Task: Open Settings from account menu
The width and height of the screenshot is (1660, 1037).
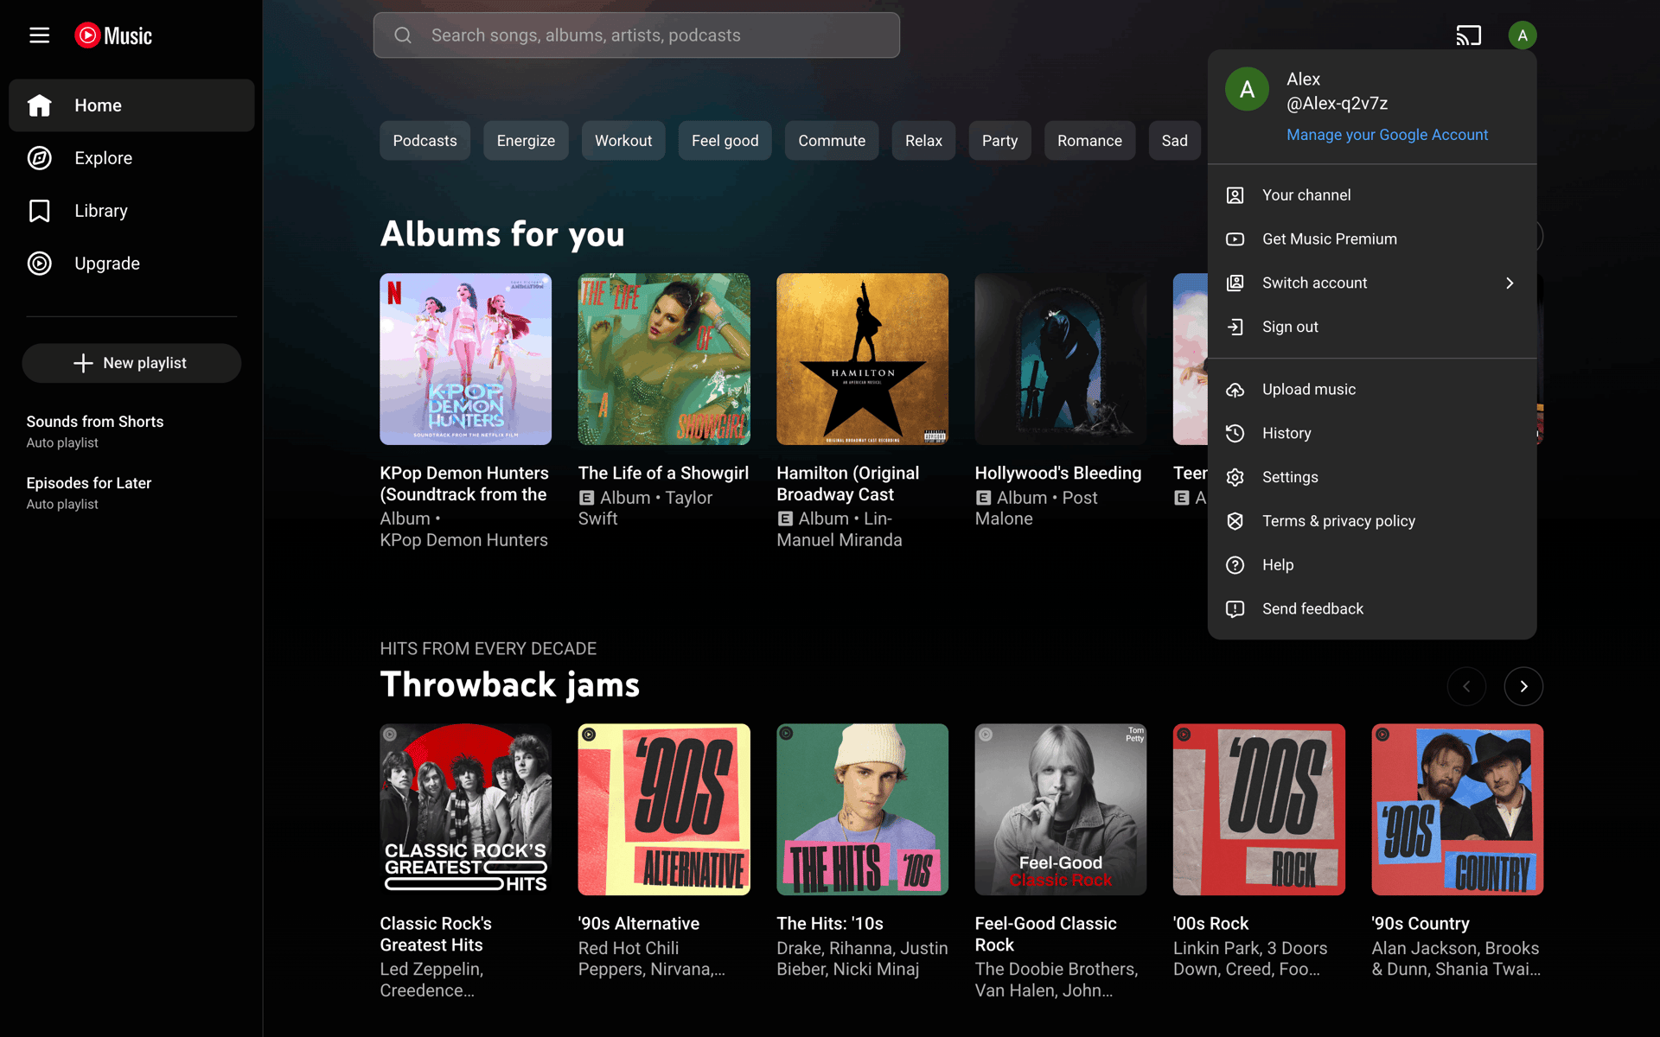Action: pos(1371,477)
